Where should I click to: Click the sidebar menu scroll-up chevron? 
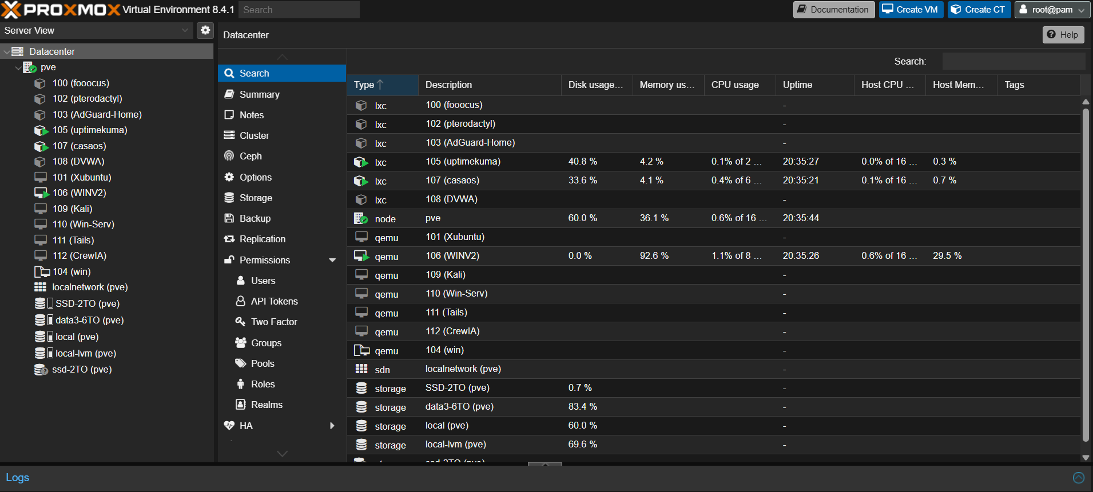[x=282, y=57]
